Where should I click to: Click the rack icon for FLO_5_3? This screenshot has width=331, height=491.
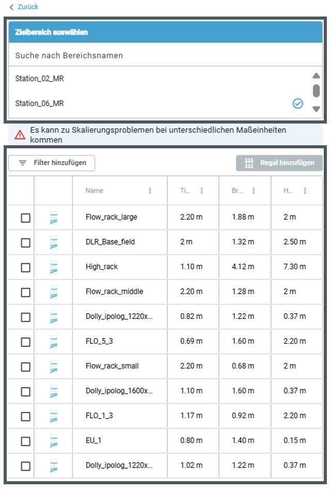coord(54,342)
